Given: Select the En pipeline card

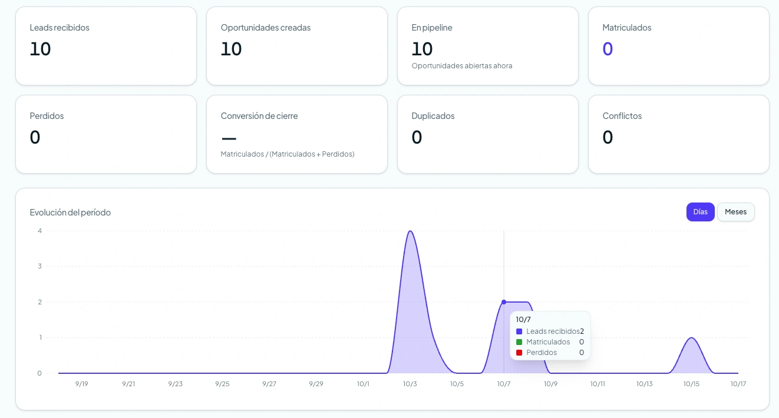Looking at the screenshot, I should (488, 46).
